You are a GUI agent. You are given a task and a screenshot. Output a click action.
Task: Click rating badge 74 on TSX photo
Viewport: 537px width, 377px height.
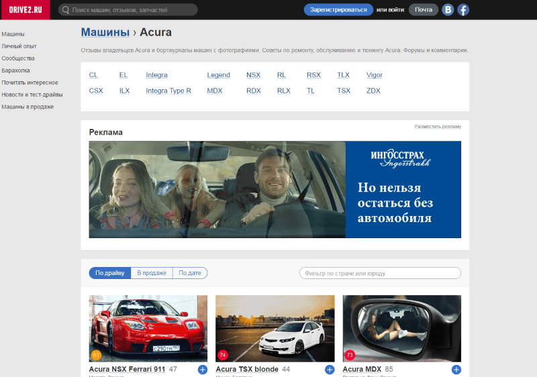(x=223, y=355)
